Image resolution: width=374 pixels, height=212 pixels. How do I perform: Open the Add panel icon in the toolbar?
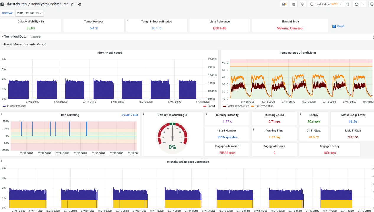click(x=284, y=4)
